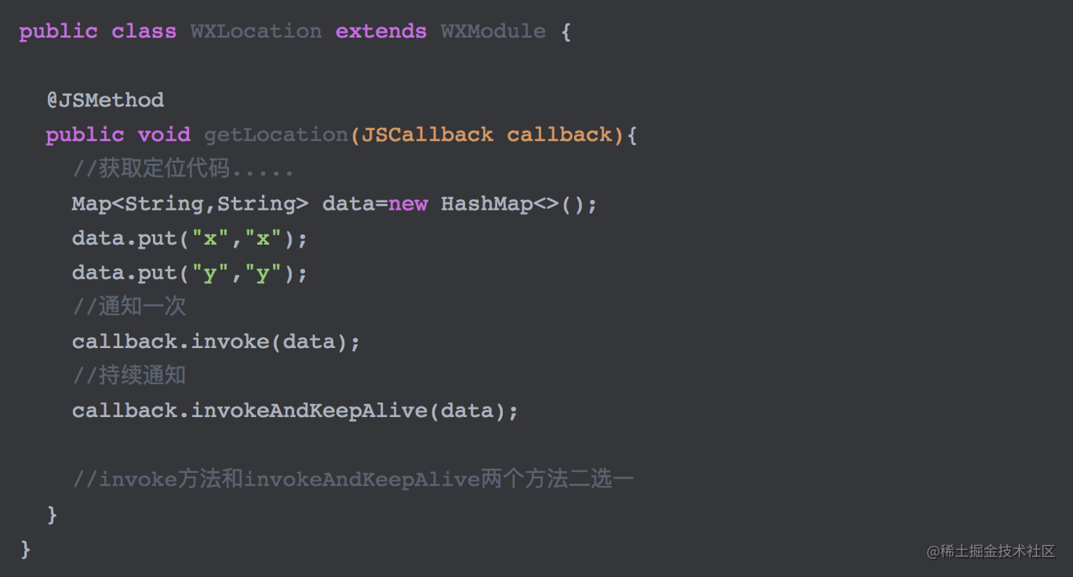Click the 通知一次 comment

pyautogui.click(x=129, y=307)
